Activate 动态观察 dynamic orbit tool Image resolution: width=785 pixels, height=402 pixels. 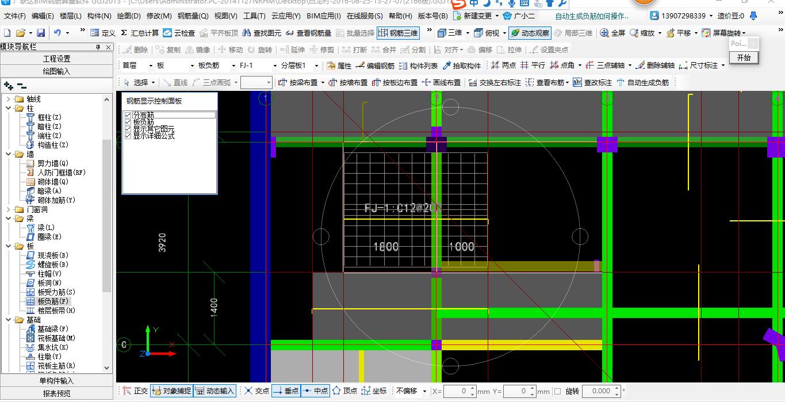530,33
